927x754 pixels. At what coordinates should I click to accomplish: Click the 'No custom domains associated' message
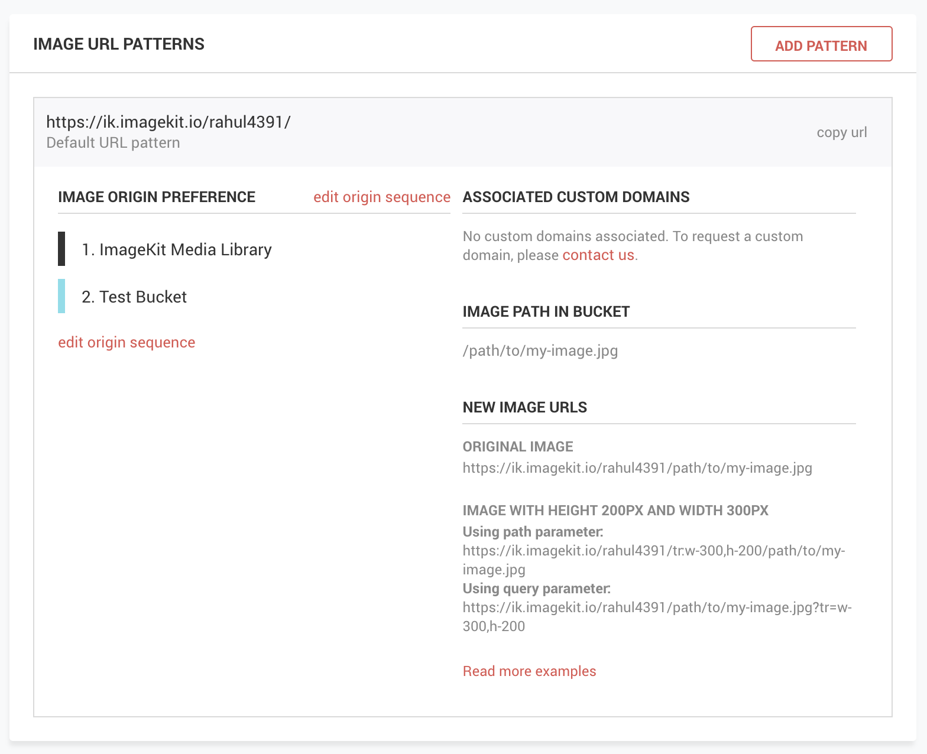[633, 245]
